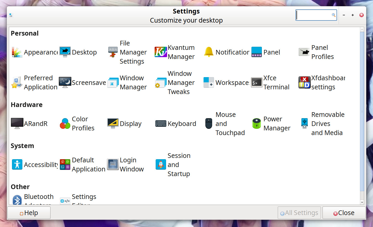Image resolution: width=373 pixels, height=227 pixels.
Task: Open the window menu icon at top-left
Action: pyautogui.click(x=11, y=15)
